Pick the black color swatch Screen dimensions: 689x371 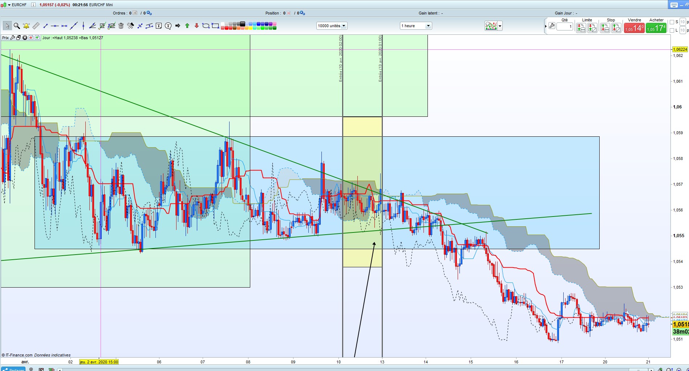(243, 24)
